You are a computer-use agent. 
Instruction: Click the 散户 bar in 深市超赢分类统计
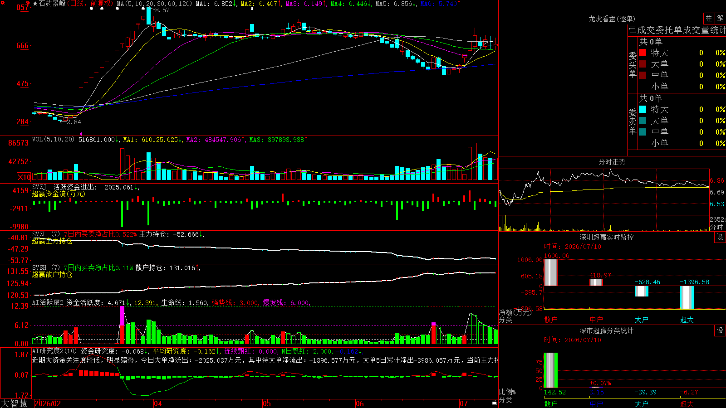point(551,370)
